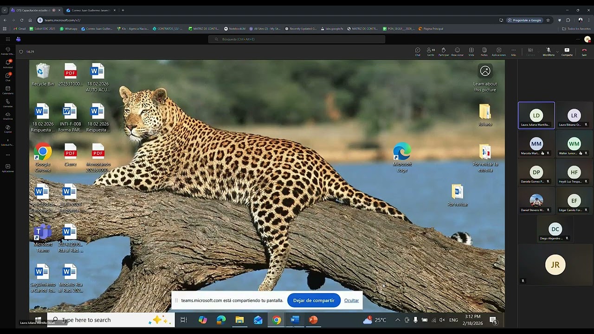Image resolution: width=594 pixels, height=334 pixels.
Task: Open Chrome extensions puzzle icon
Action: point(568,20)
